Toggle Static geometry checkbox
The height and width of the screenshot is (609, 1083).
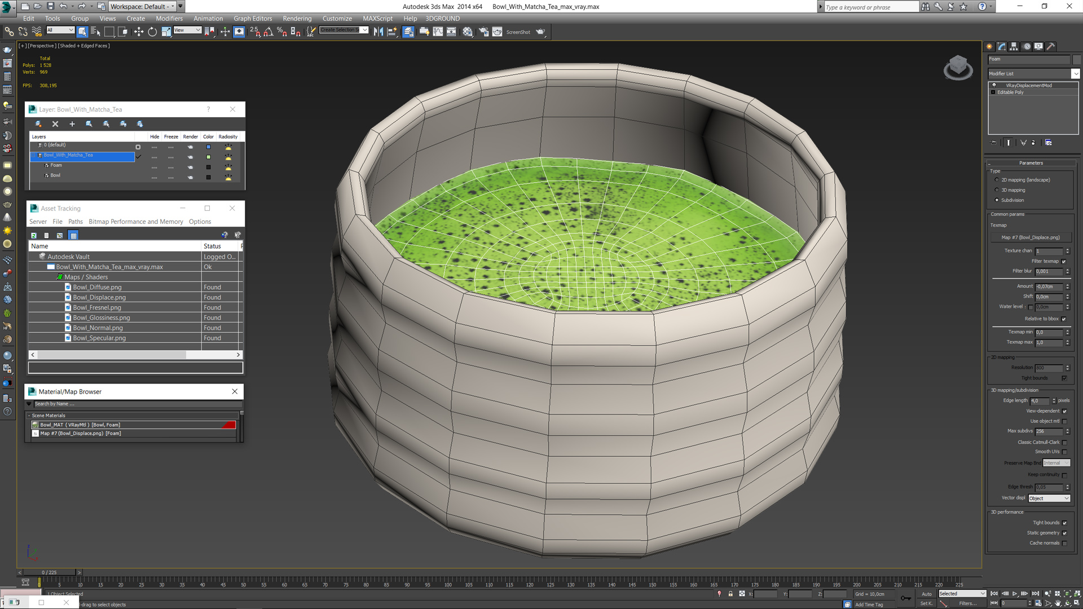click(x=1064, y=533)
